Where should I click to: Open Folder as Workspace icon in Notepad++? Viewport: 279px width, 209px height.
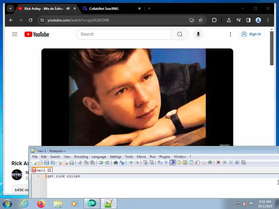204,162
